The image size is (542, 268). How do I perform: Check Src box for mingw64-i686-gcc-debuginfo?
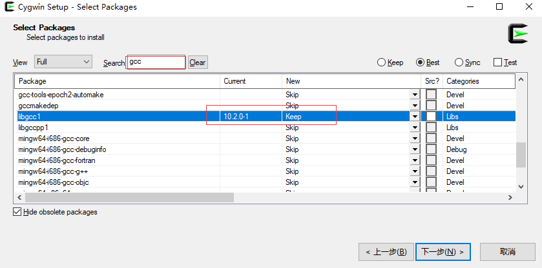[431, 149]
